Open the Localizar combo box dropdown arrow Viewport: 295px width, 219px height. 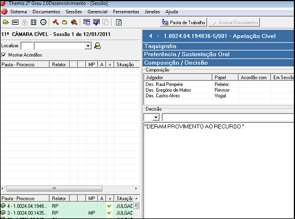click(x=88, y=46)
